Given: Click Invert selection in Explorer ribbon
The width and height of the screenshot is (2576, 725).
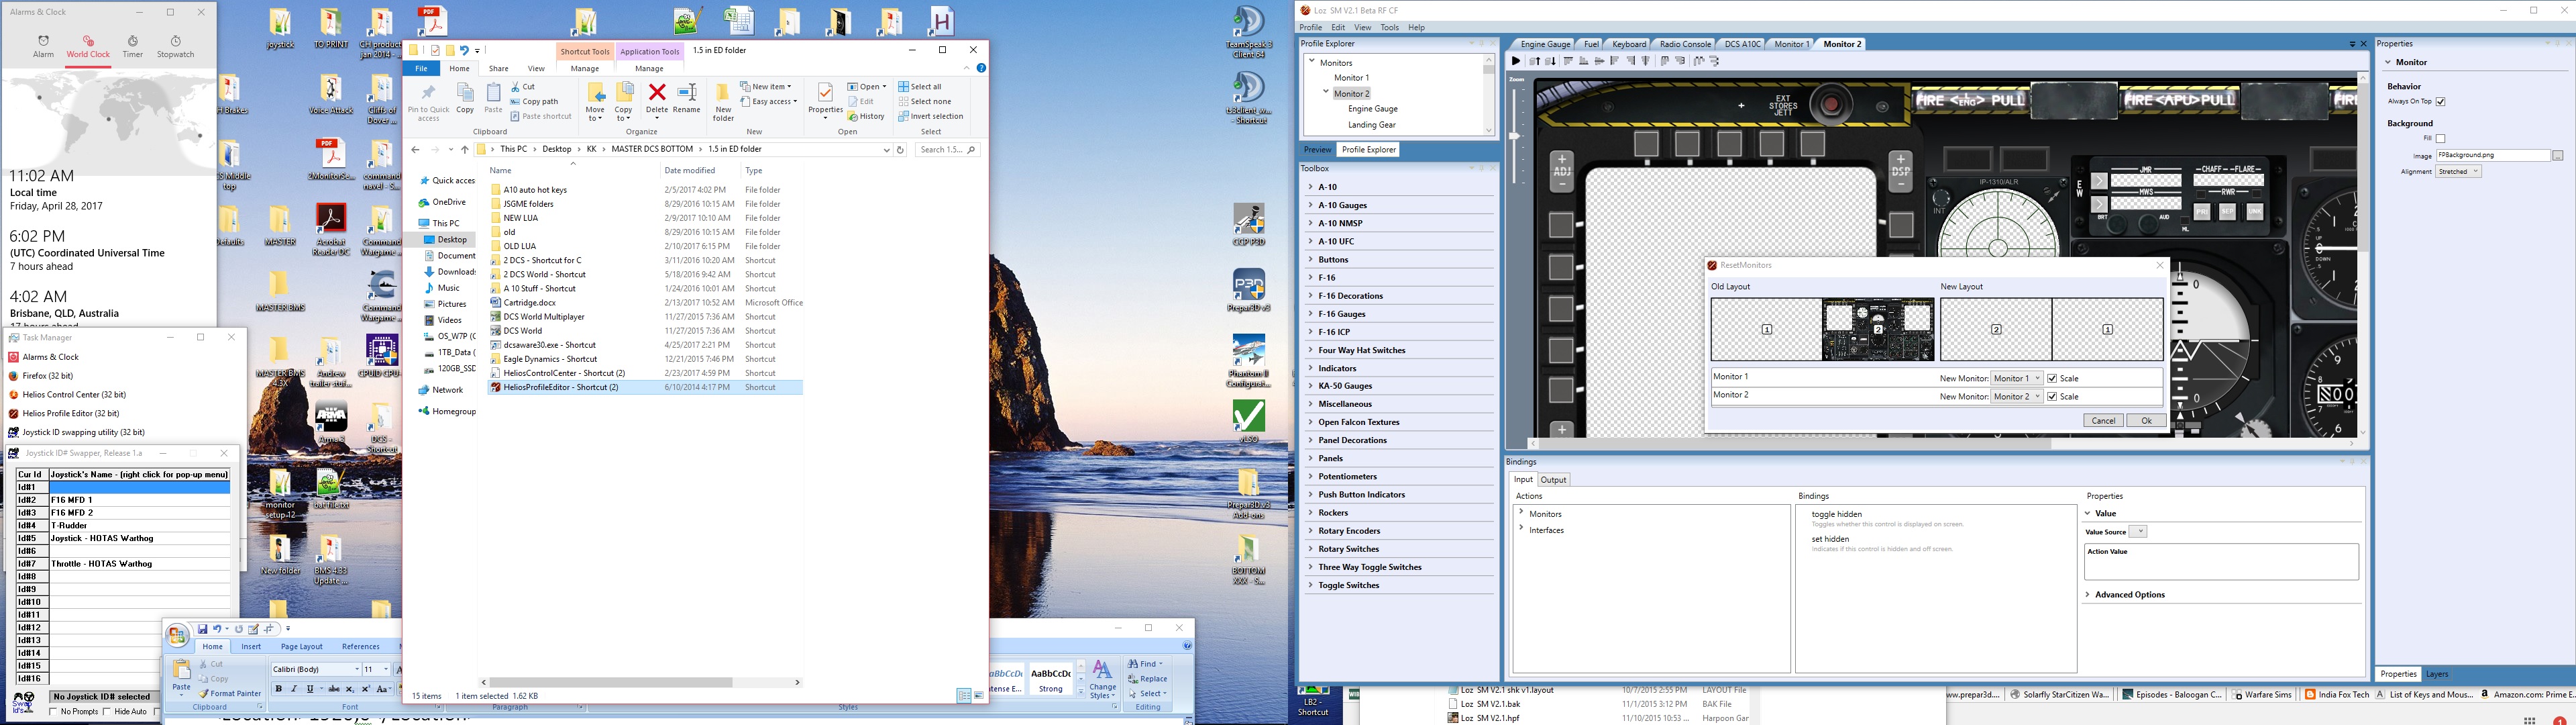Looking at the screenshot, I should (930, 116).
